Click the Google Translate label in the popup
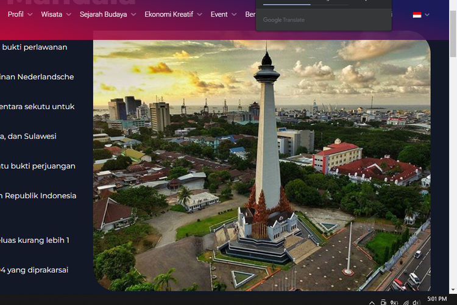Viewport: 457px width, 305px height. coord(283,20)
